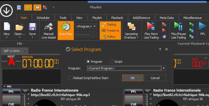Expand the <Program> combo box arrow in ribbon

(95, 26)
